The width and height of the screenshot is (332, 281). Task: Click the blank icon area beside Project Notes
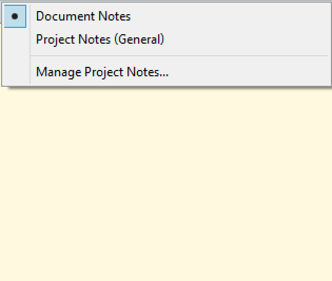(15, 39)
